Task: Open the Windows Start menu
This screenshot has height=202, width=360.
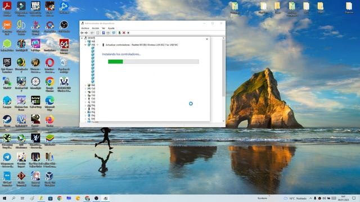Action: (4, 198)
